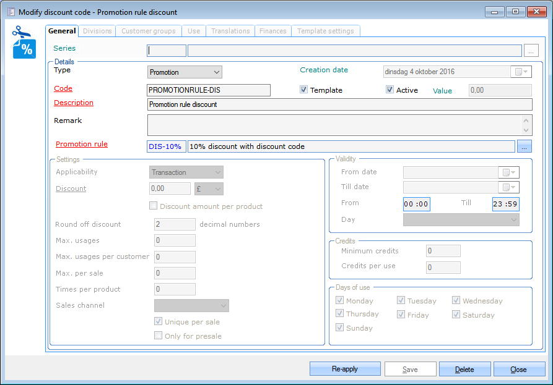Toggle the Template checkbox
553x385 pixels.
coord(304,90)
